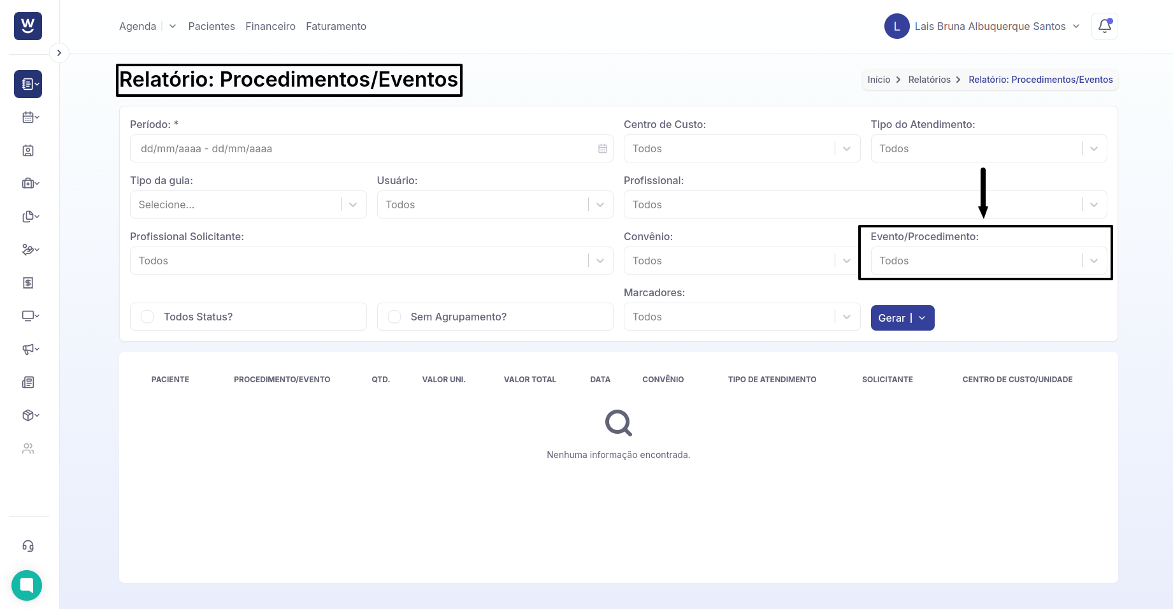The height and width of the screenshot is (609, 1173).
Task: Open the Centro de Custo dropdown
Action: point(742,148)
